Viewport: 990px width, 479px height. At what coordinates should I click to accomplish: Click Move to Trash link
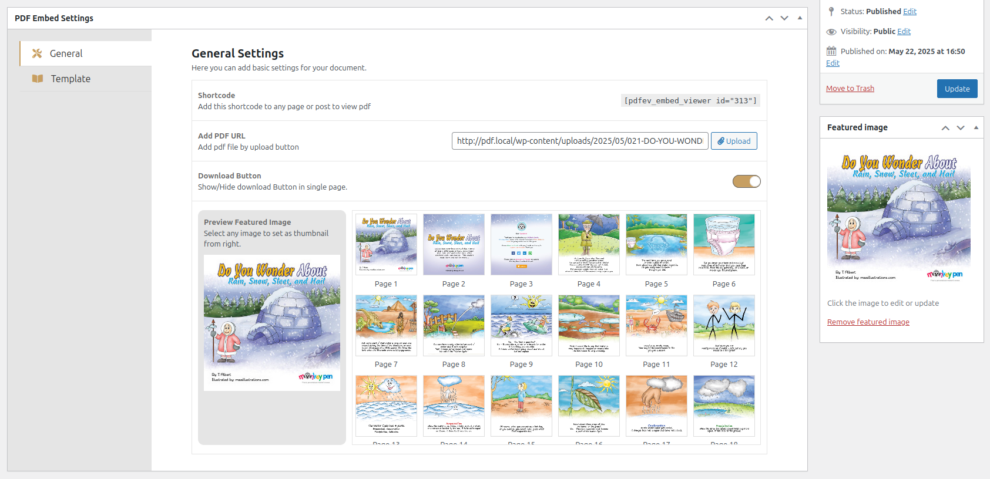[x=850, y=89]
